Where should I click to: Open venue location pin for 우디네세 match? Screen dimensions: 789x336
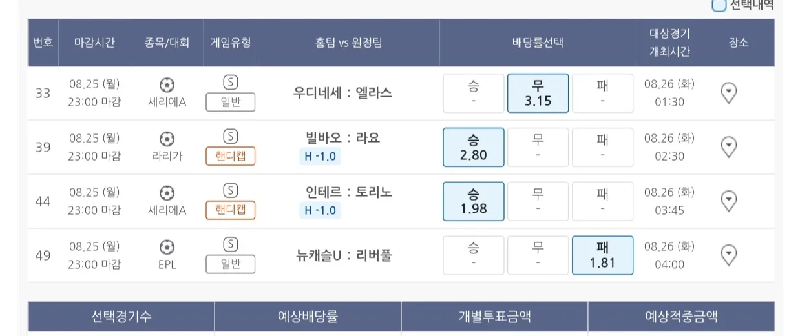pos(728,94)
